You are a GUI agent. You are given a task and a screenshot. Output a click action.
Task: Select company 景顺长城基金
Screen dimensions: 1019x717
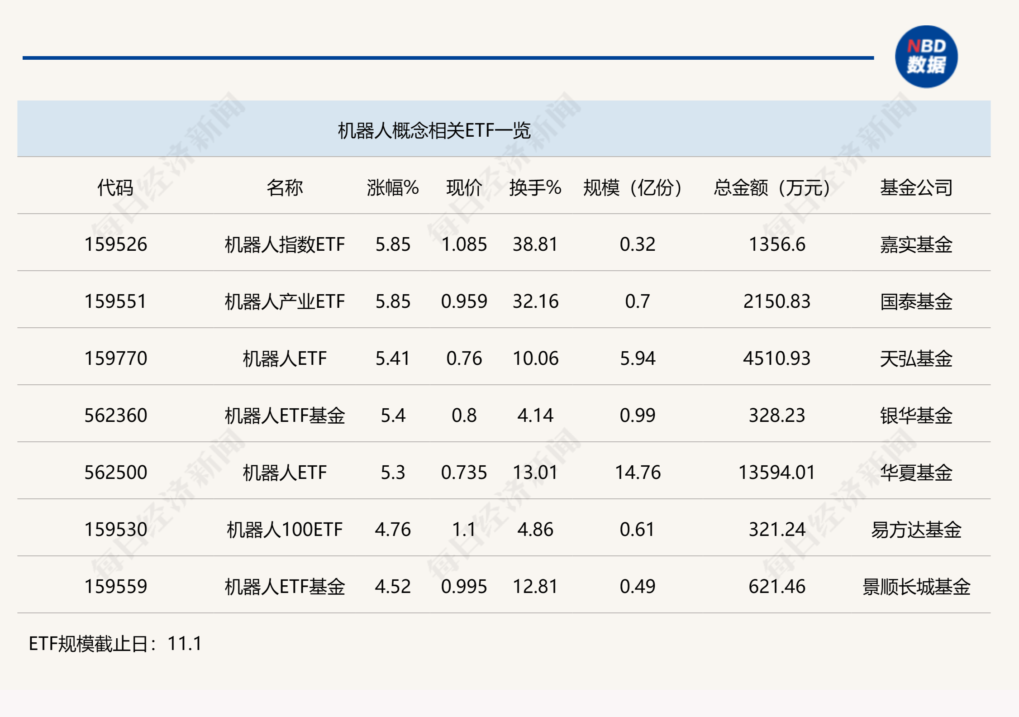pos(916,587)
